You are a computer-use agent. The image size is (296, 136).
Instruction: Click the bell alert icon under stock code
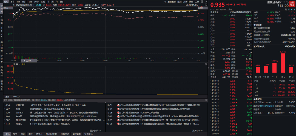[292, 9]
